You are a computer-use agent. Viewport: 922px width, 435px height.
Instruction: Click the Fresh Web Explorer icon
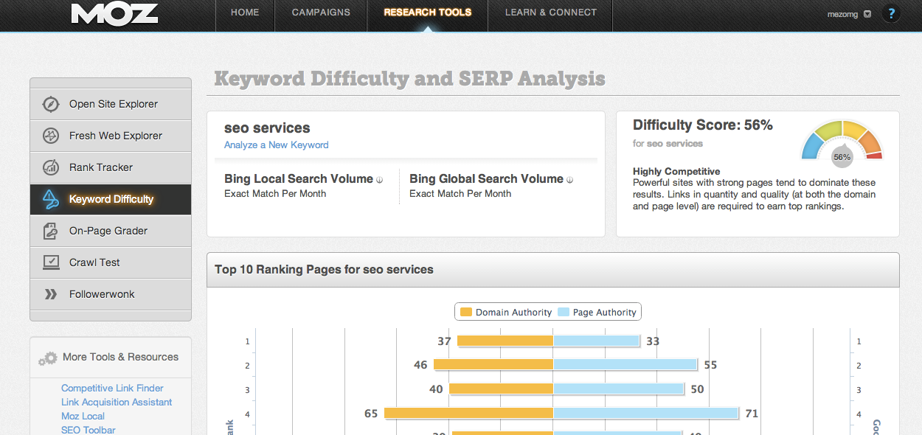tap(50, 136)
